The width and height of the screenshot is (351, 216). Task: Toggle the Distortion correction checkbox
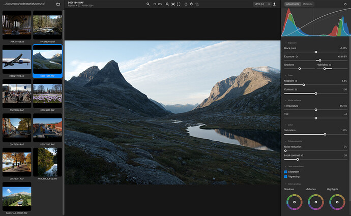[x=286, y=172]
